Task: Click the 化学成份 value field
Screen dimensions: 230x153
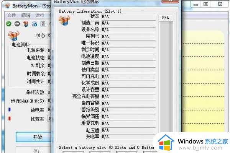Action: pyautogui.click(x=128, y=83)
